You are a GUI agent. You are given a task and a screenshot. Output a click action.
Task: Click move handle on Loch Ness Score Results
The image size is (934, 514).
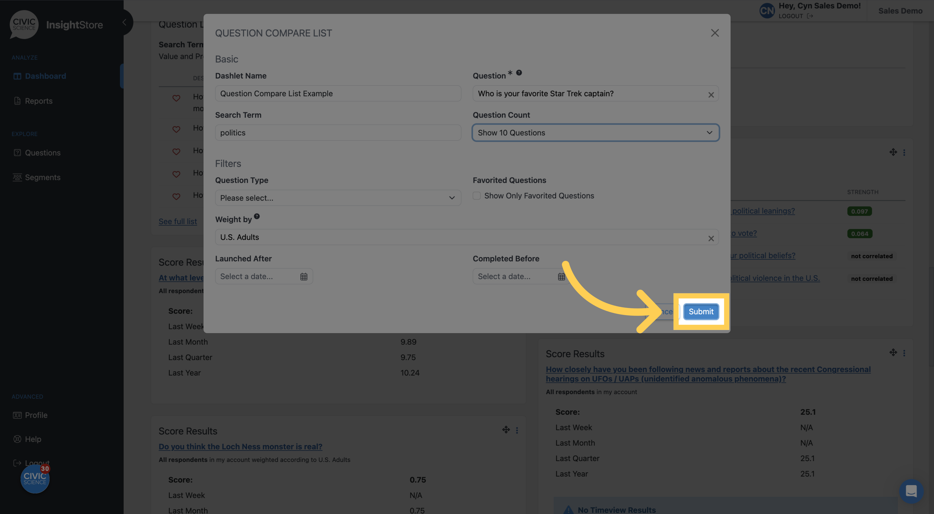(x=506, y=430)
